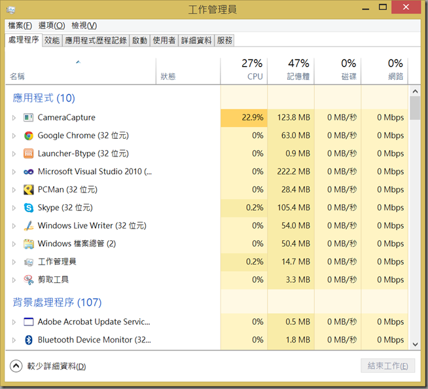Expand the 工作管理員 process row
The image size is (428, 389).
point(14,262)
